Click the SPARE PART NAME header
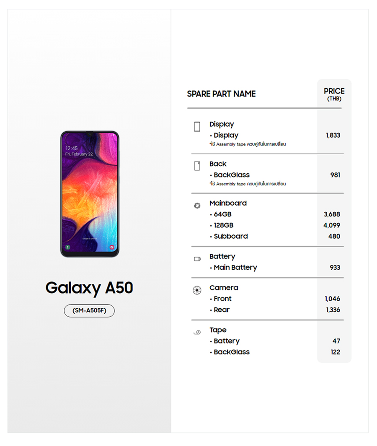 click(x=221, y=94)
